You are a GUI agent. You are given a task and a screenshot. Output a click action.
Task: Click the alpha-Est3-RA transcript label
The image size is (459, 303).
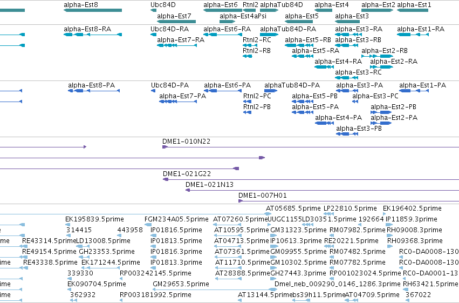point(359,29)
